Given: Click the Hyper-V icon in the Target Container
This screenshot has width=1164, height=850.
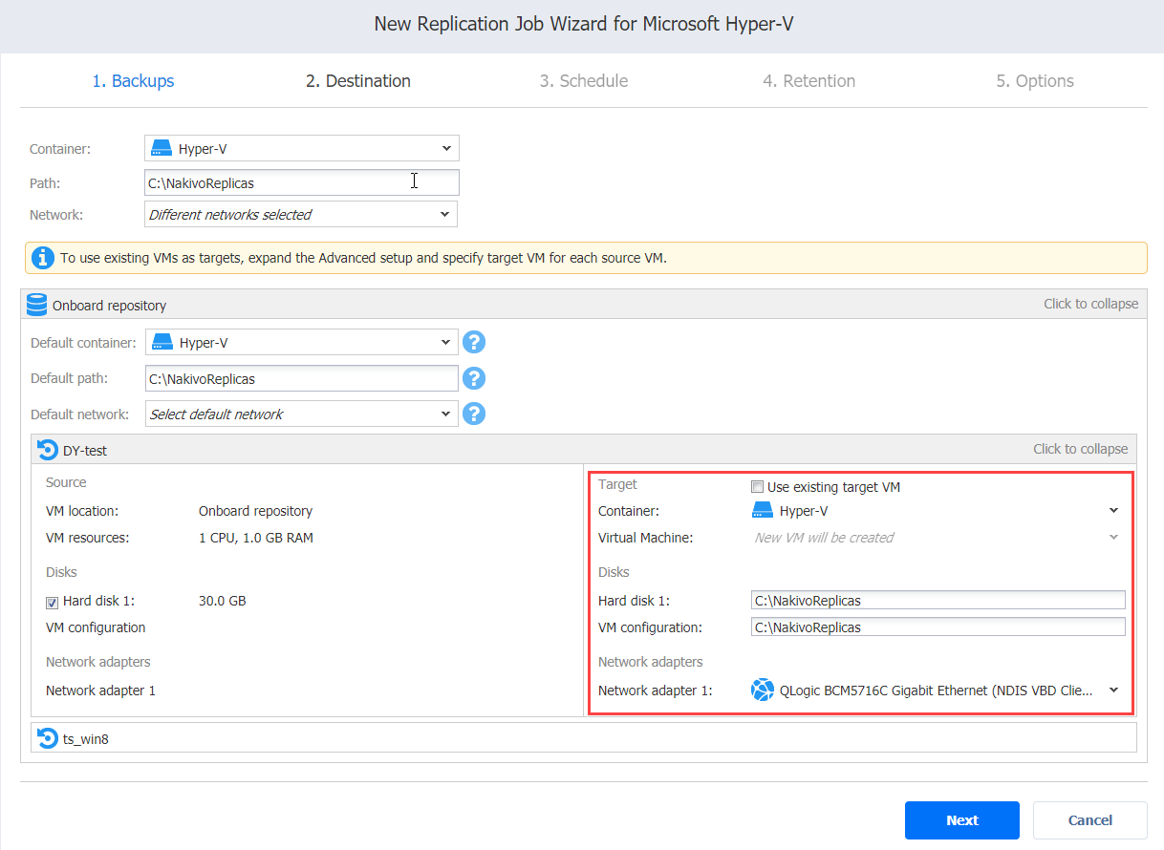Looking at the screenshot, I should 763,511.
